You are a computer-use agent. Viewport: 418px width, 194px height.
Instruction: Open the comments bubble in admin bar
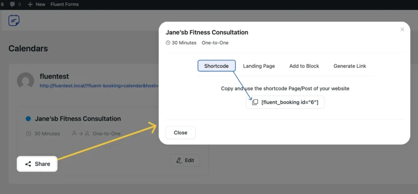[x=16, y=4]
